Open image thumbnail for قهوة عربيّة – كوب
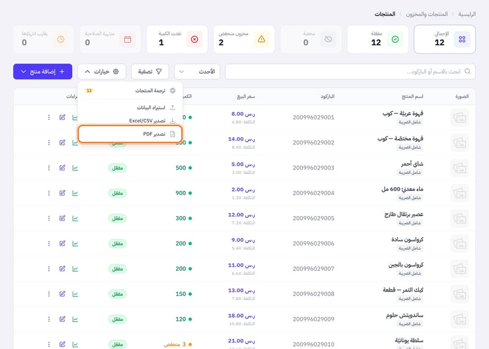This screenshot has height=349, width=489. point(460,118)
